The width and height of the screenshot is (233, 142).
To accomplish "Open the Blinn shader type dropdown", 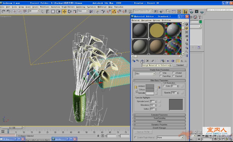I will tap(145, 74).
